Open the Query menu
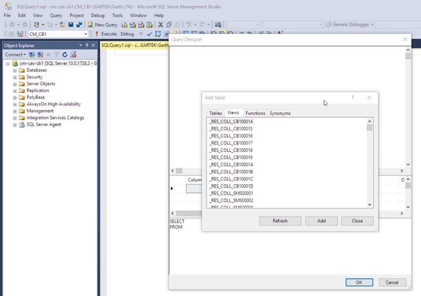This screenshot has height=296, width=421. (56, 15)
